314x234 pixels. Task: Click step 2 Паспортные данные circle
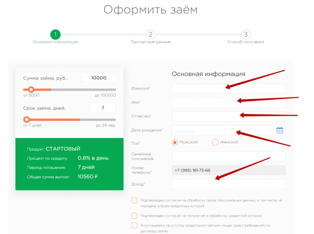tap(150, 34)
